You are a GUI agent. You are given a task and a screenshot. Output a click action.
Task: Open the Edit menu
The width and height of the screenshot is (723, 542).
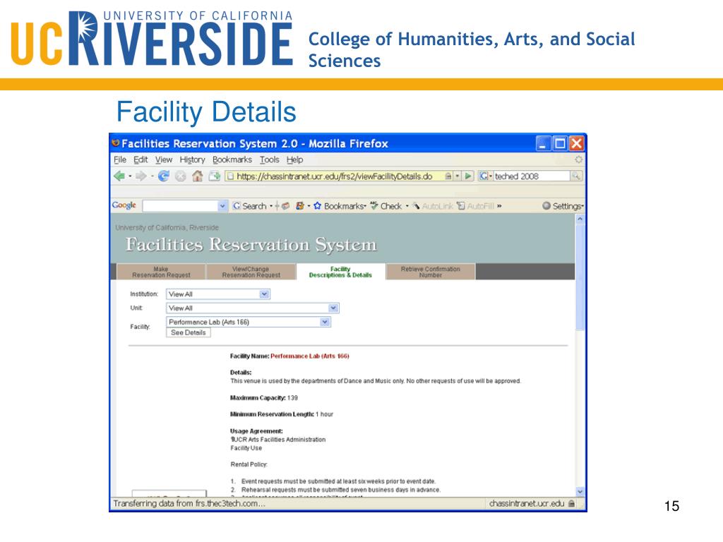(141, 159)
